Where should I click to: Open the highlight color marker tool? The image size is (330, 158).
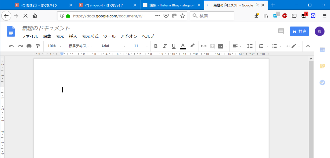click(192, 46)
